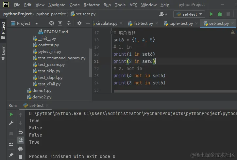
Task: Click the set-test.py breadcrumb
Action: (83, 14)
